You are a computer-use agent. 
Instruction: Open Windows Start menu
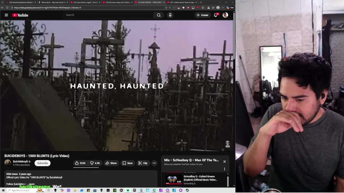pos(3,190)
